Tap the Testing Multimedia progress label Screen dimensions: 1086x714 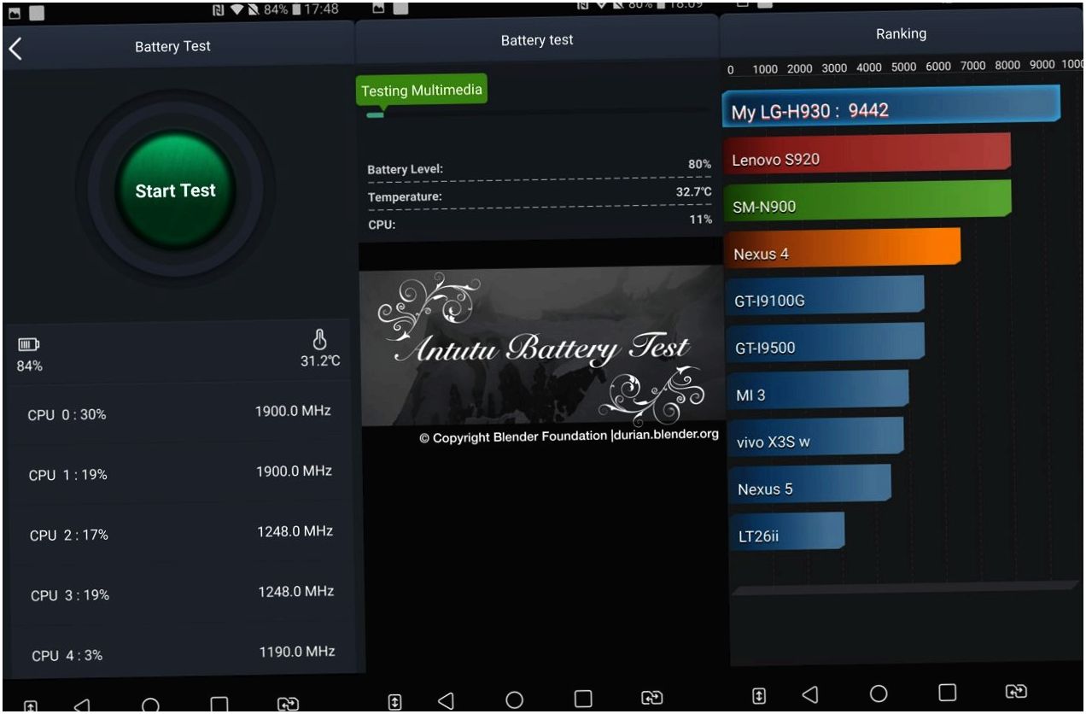point(422,91)
